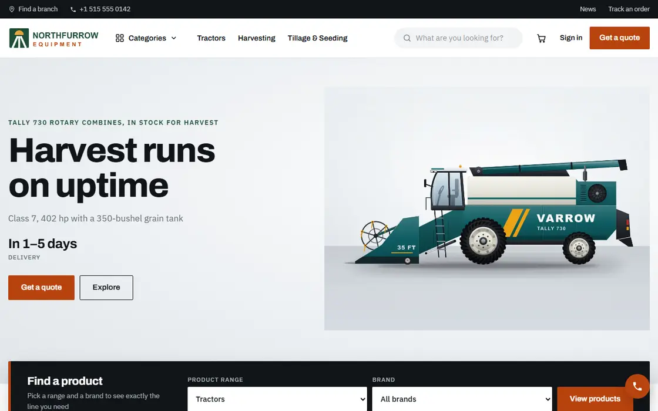Viewport: 658px width, 411px height.
Task: Click the Explore button
Action: (x=106, y=287)
